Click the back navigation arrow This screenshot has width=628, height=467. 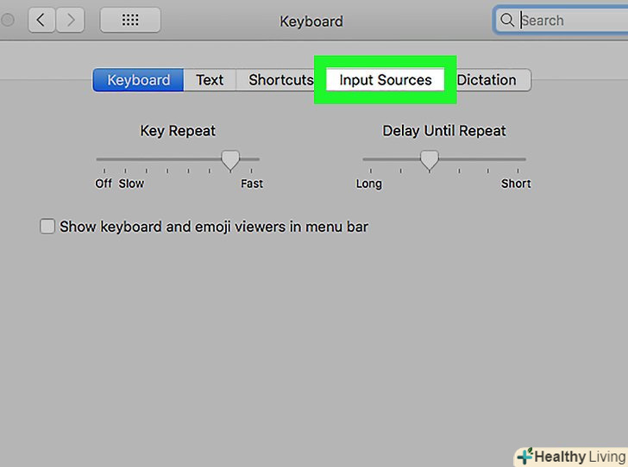click(x=42, y=21)
